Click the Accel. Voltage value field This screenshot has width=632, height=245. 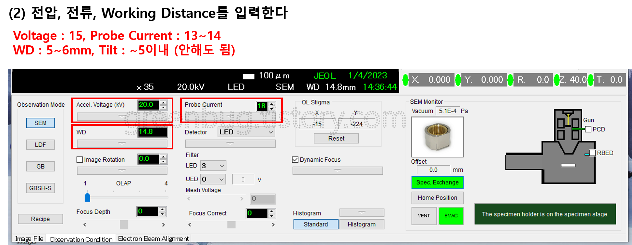[148, 105]
